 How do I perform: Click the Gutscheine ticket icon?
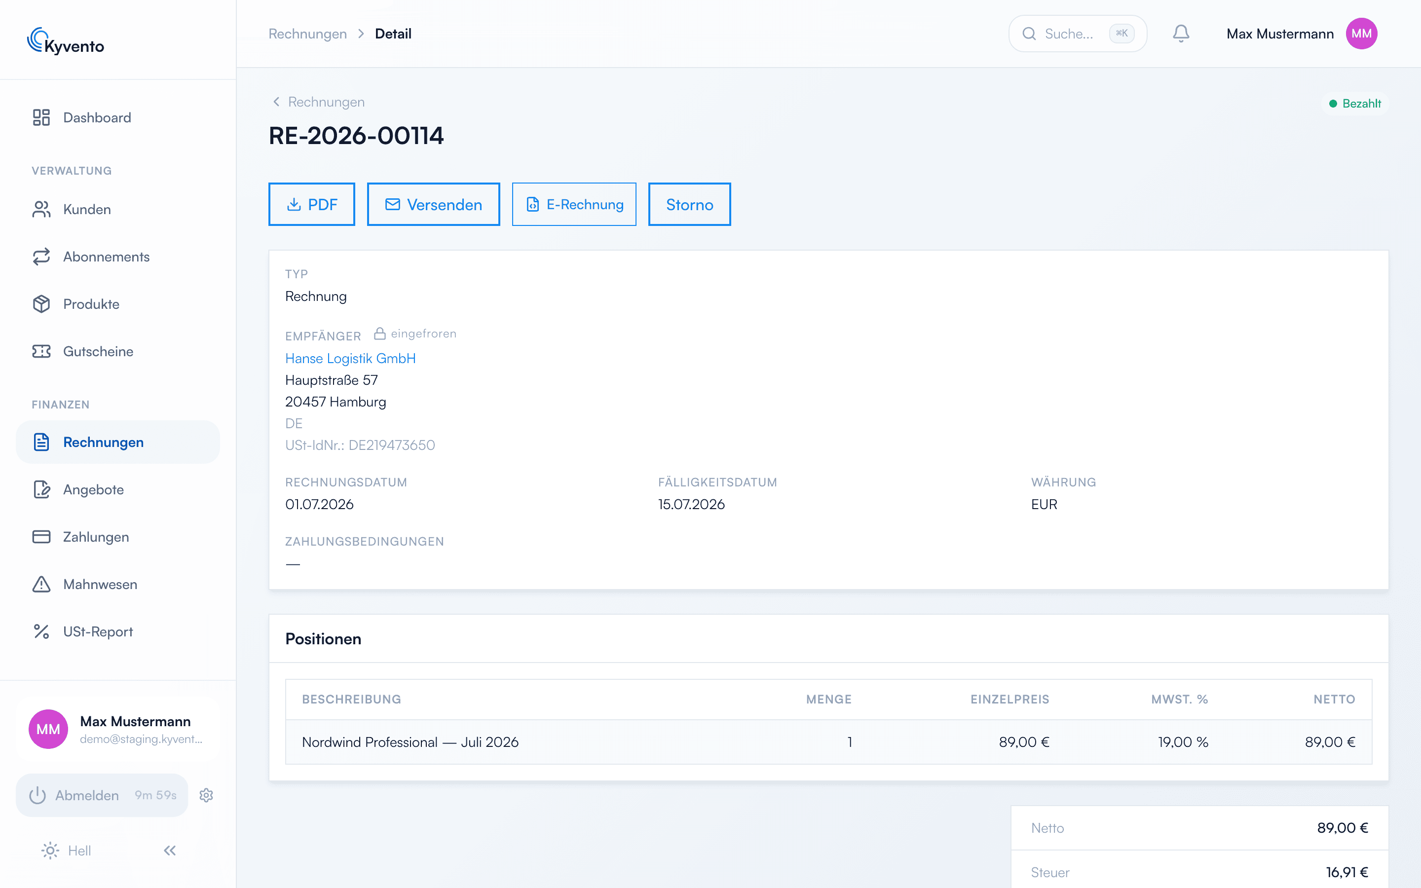click(x=41, y=351)
